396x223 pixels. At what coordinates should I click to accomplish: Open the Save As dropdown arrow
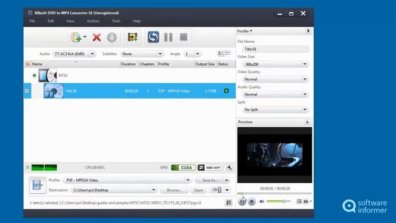[x=226, y=180]
